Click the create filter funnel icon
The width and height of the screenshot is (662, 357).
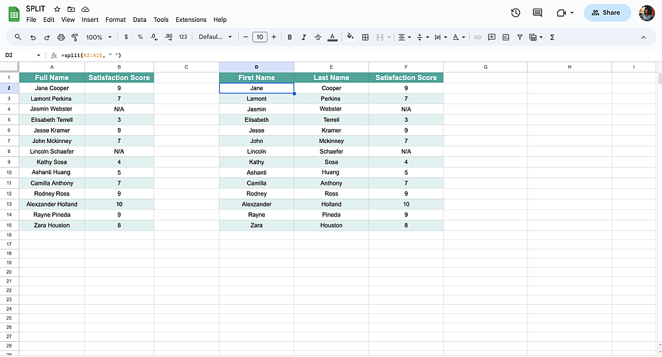[x=520, y=37]
